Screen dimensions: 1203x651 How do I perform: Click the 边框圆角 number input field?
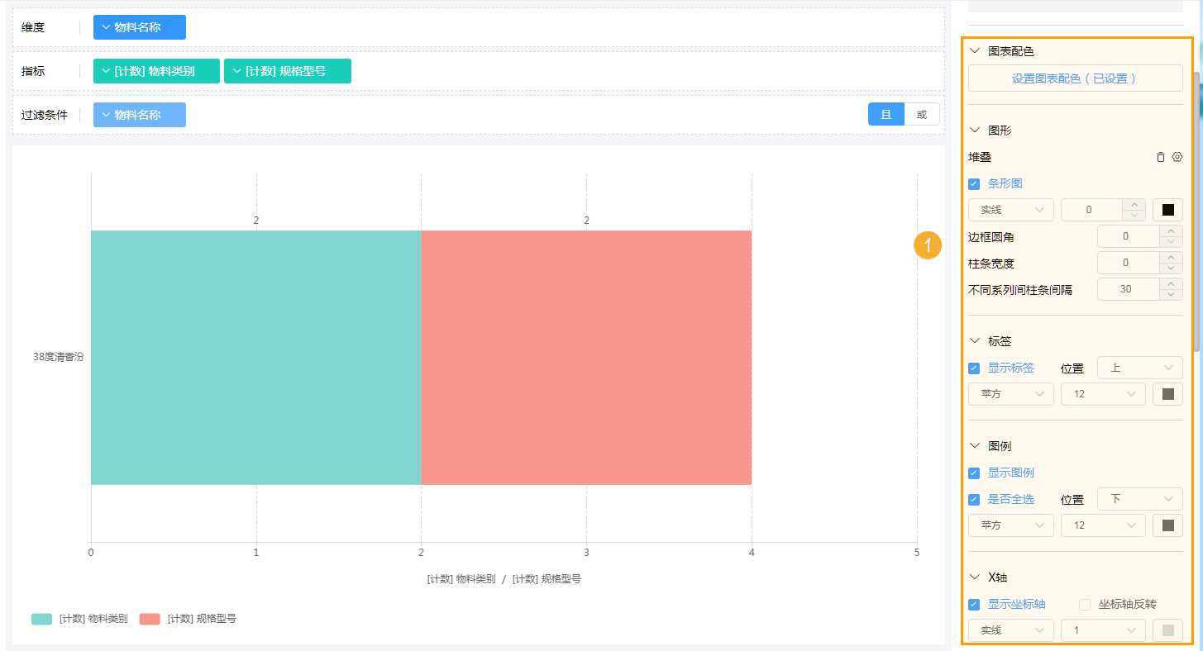point(1127,236)
